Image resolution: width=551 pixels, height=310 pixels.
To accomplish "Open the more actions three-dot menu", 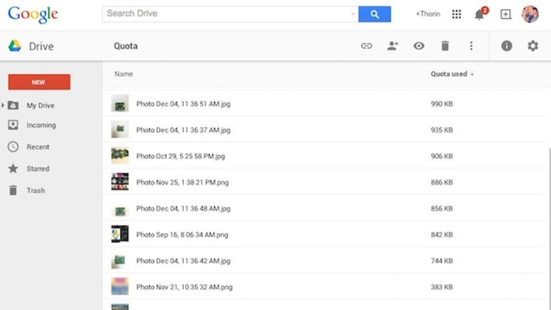I will point(471,46).
